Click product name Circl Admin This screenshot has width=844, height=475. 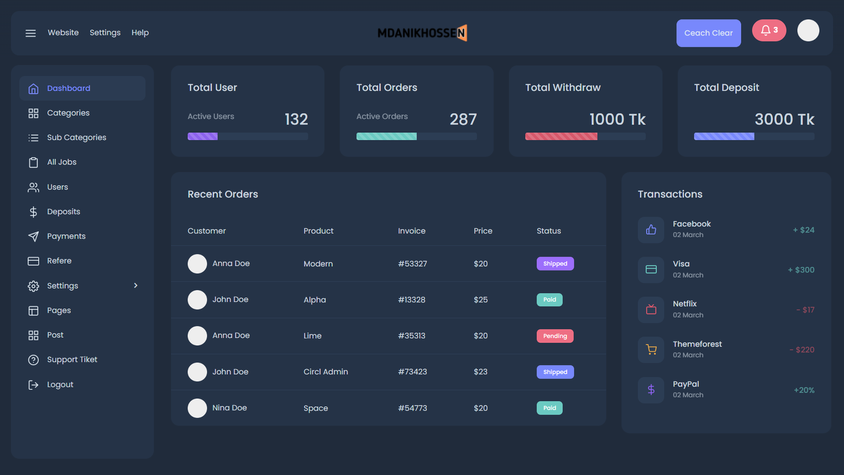325,372
